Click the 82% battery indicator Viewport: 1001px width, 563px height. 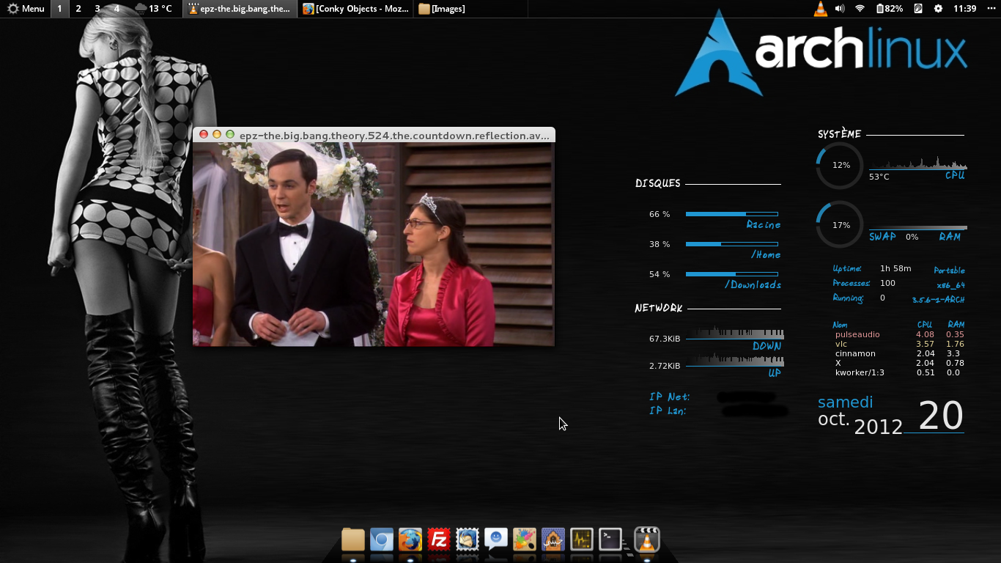[889, 9]
